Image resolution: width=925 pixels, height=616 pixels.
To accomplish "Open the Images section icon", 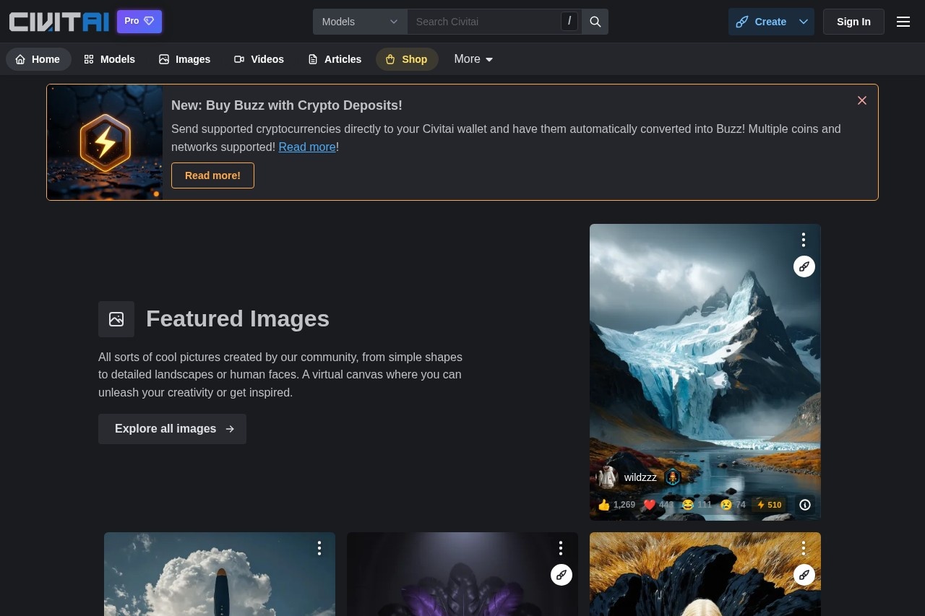I will coord(164,59).
